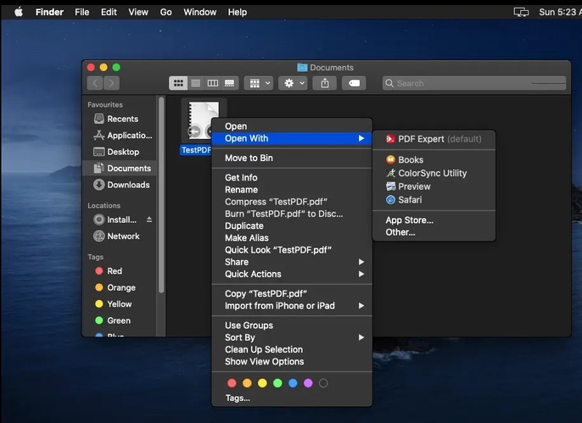The image size is (582, 423).
Task: Switch Finder to list view
Action: (x=196, y=83)
